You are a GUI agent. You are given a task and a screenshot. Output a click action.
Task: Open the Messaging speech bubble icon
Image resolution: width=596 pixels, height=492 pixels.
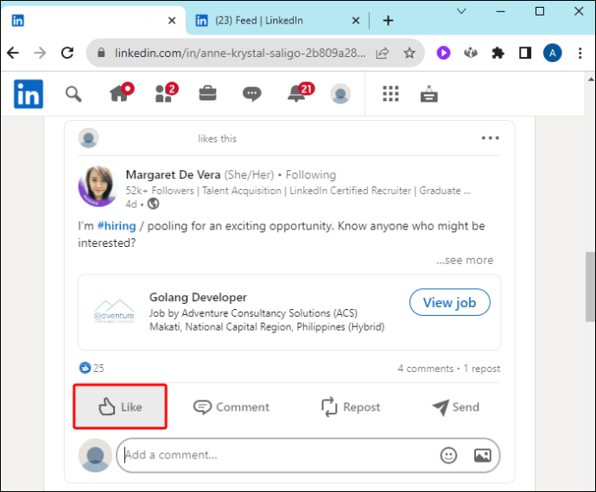251,94
